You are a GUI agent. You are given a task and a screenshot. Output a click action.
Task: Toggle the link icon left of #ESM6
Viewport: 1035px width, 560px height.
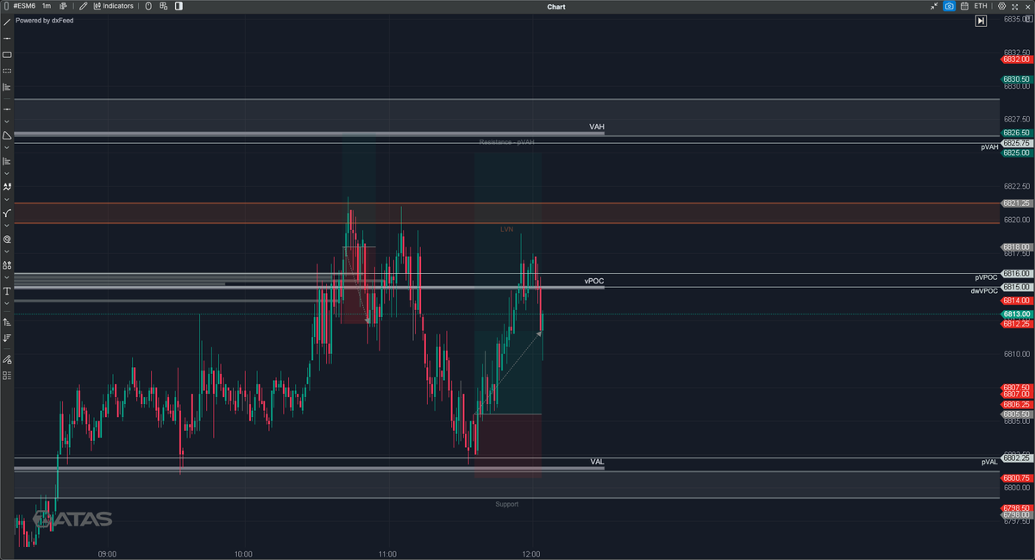(6, 6)
